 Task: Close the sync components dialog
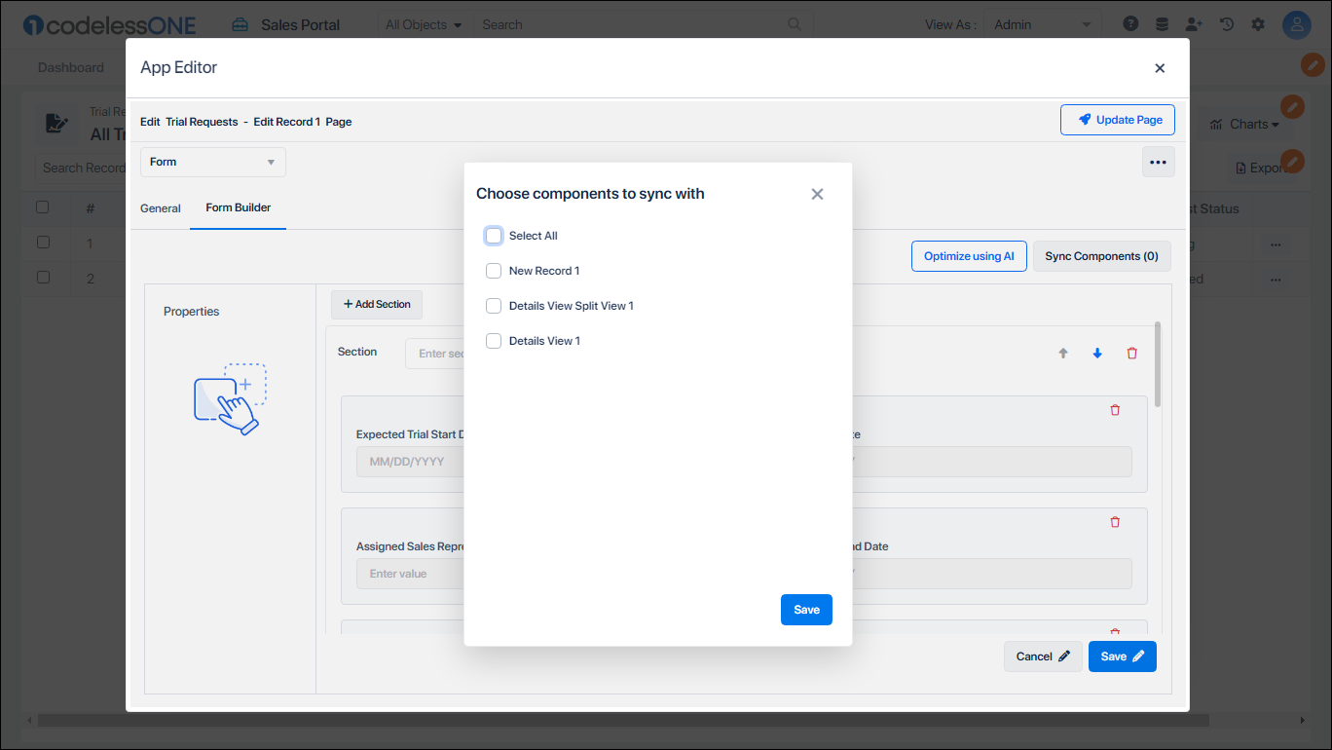pyautogui.click(x=817, y=194)
